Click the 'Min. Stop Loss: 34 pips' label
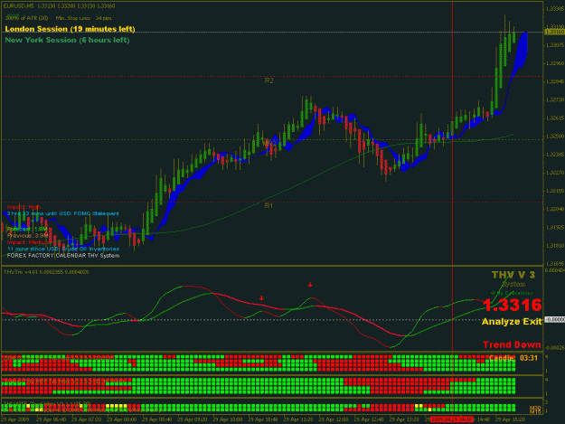 coord(83,18)
